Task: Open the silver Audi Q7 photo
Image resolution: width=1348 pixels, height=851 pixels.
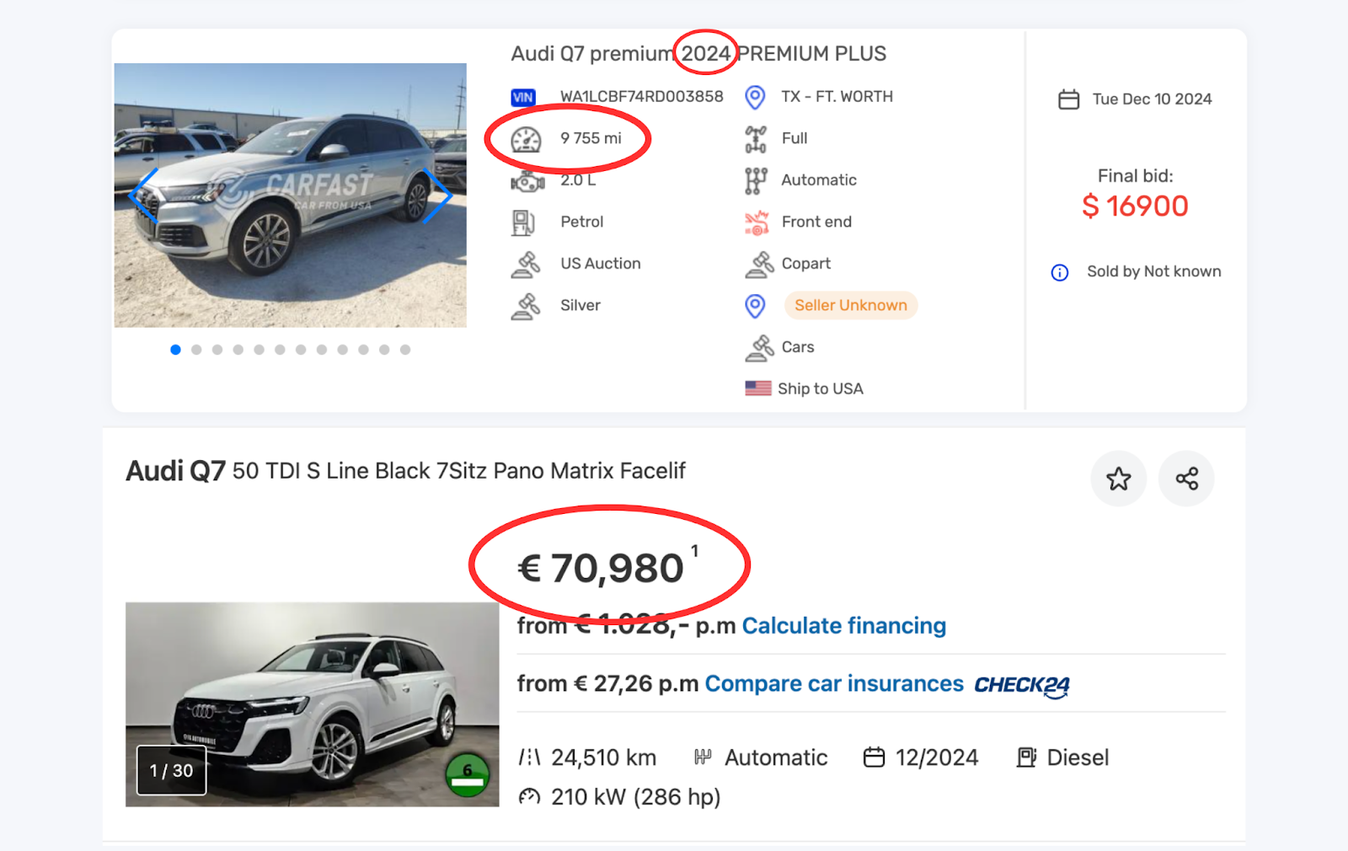Action: coord(291,195)
